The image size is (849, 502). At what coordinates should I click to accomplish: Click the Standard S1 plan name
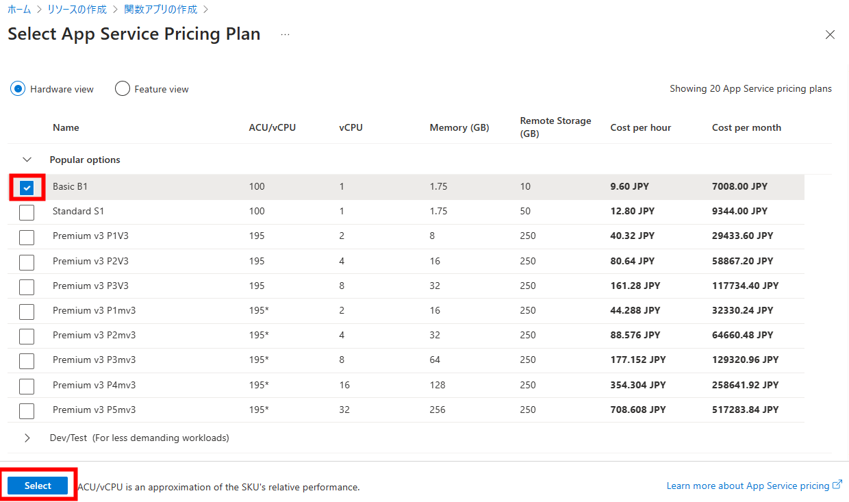[x=78, y=211]
